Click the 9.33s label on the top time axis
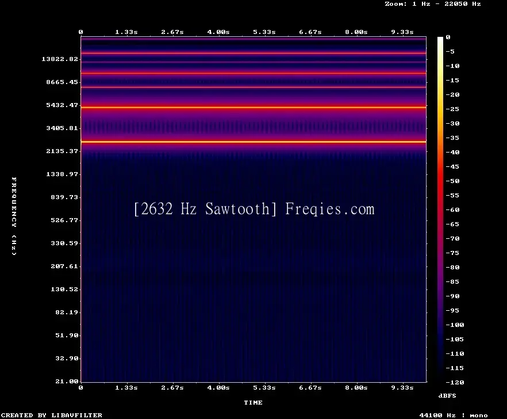This screenshot has height=419, width=507. point(402,32)
